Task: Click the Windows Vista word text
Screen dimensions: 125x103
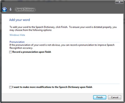Action: tap(17, 35)
